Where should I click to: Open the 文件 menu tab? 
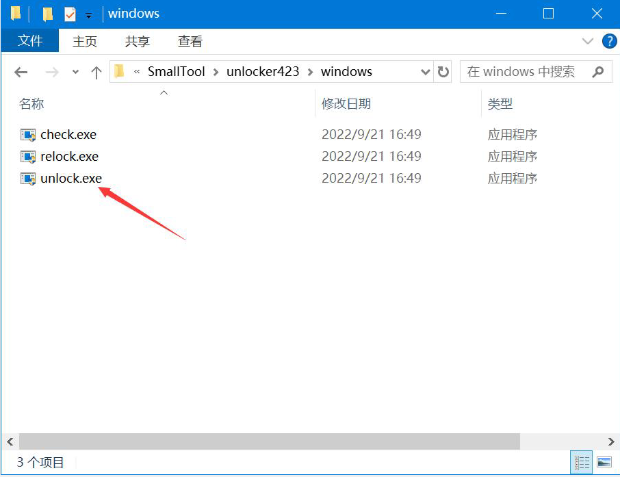30,40
